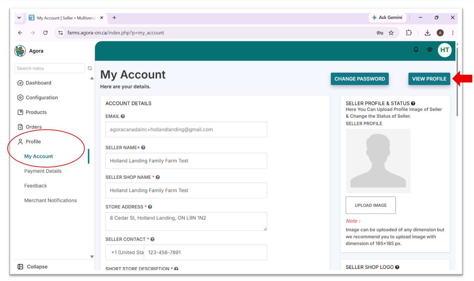
Task: Click CHANGE PASSWORD button
Action: pos(360,79)
